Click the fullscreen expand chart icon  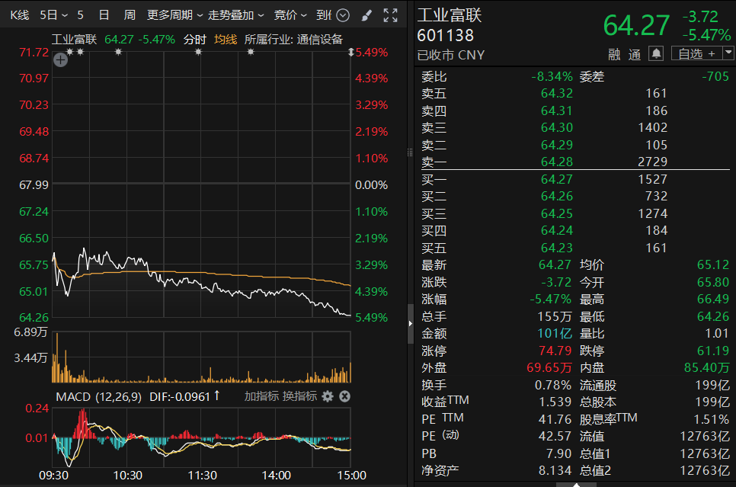[x=390, y=15]
